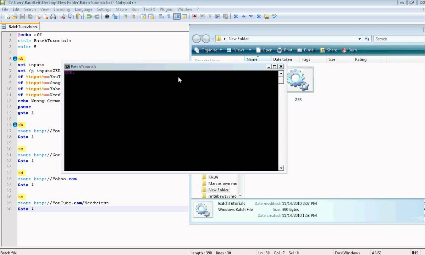Click the blue up-triangle TextFX icon
The width and height of the screenshot is (425, 255).
coord(243,17)
